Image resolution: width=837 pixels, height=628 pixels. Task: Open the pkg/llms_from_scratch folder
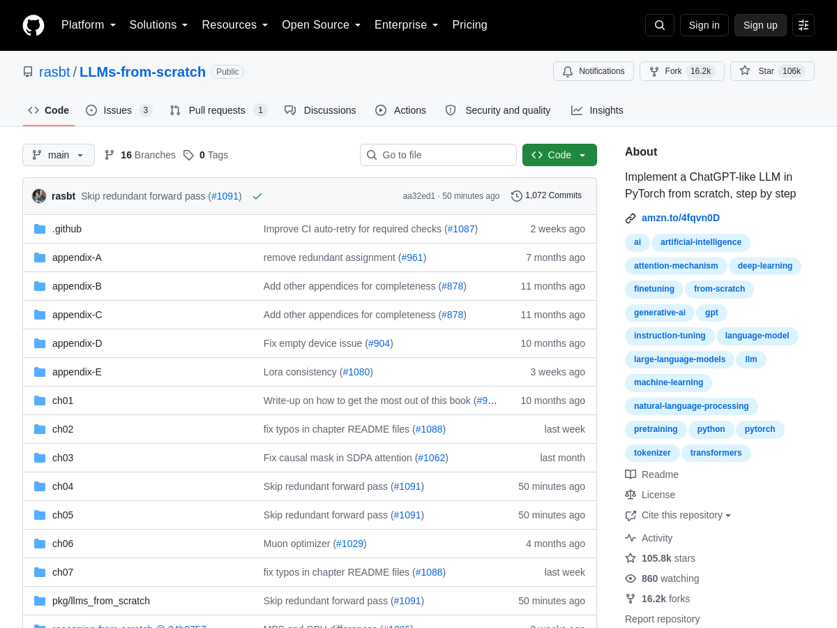pyautogui.click(x=101, y=601)
